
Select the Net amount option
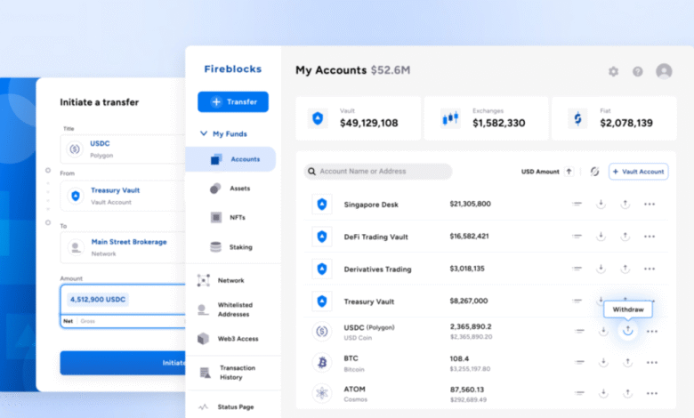pyautogui.click(x=68, y=321)
